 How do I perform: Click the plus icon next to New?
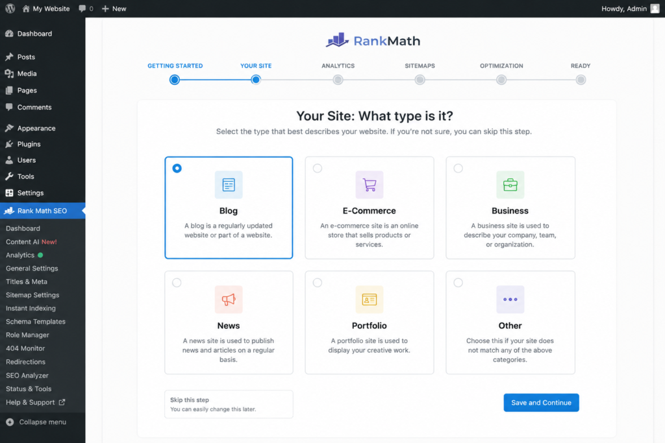pos(105,8)
